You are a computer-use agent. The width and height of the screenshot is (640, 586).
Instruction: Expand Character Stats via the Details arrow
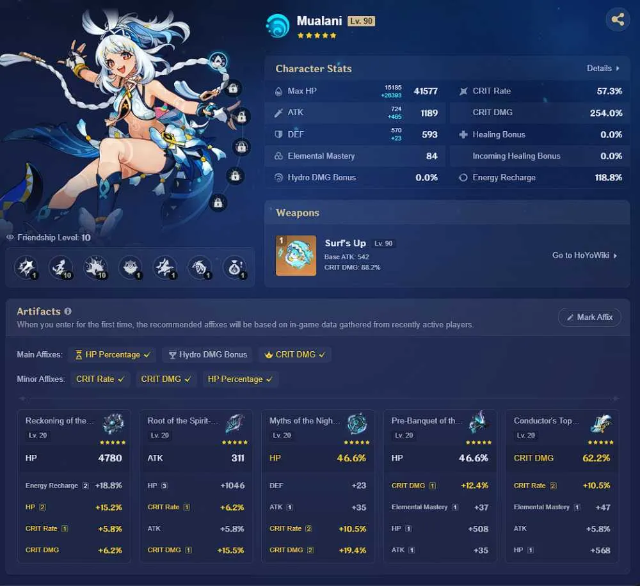tap(603, 68)
